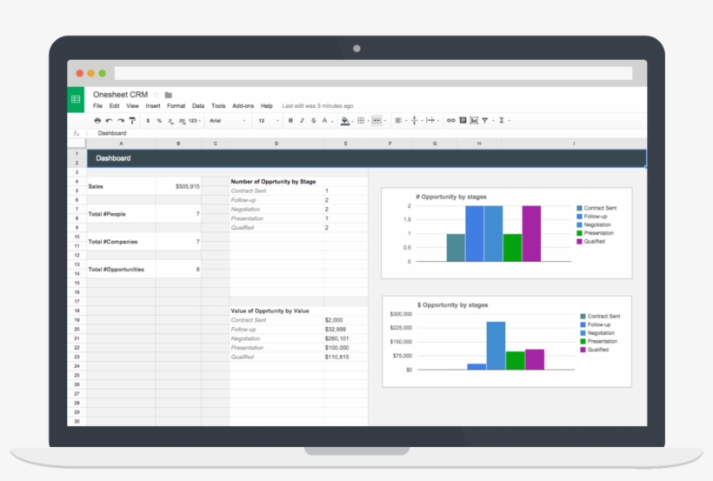Undo the last action

point(110,121)
